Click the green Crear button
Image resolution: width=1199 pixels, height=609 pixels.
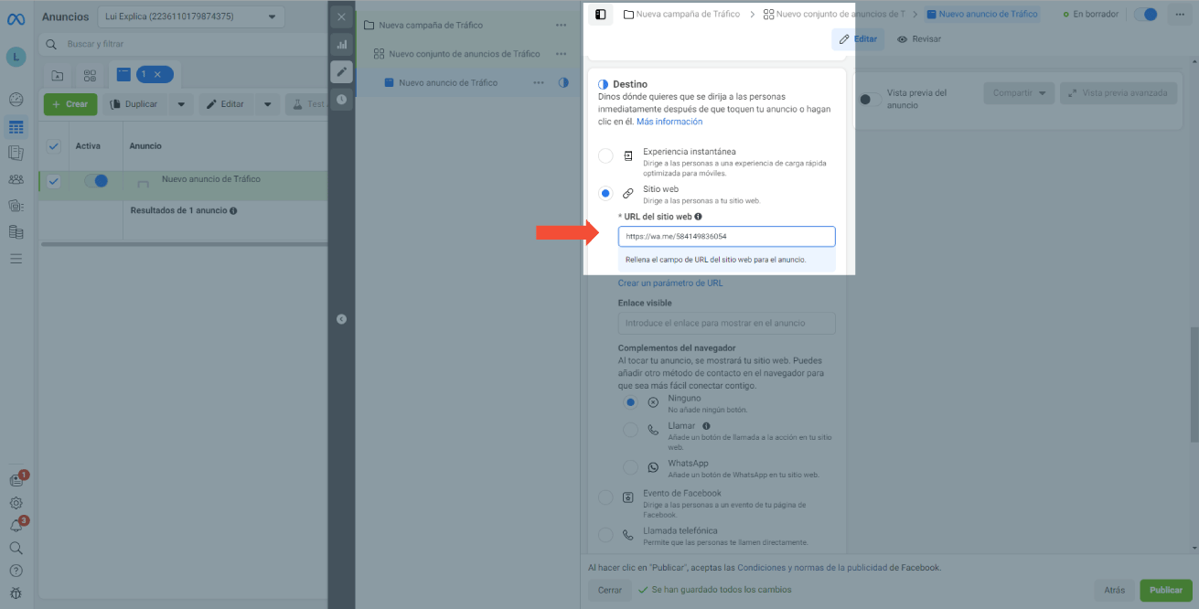pyautogui.click(x=70, y=104)
